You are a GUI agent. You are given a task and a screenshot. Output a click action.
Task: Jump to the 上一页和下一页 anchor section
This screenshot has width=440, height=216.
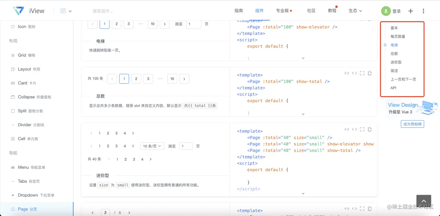[403, 79]
